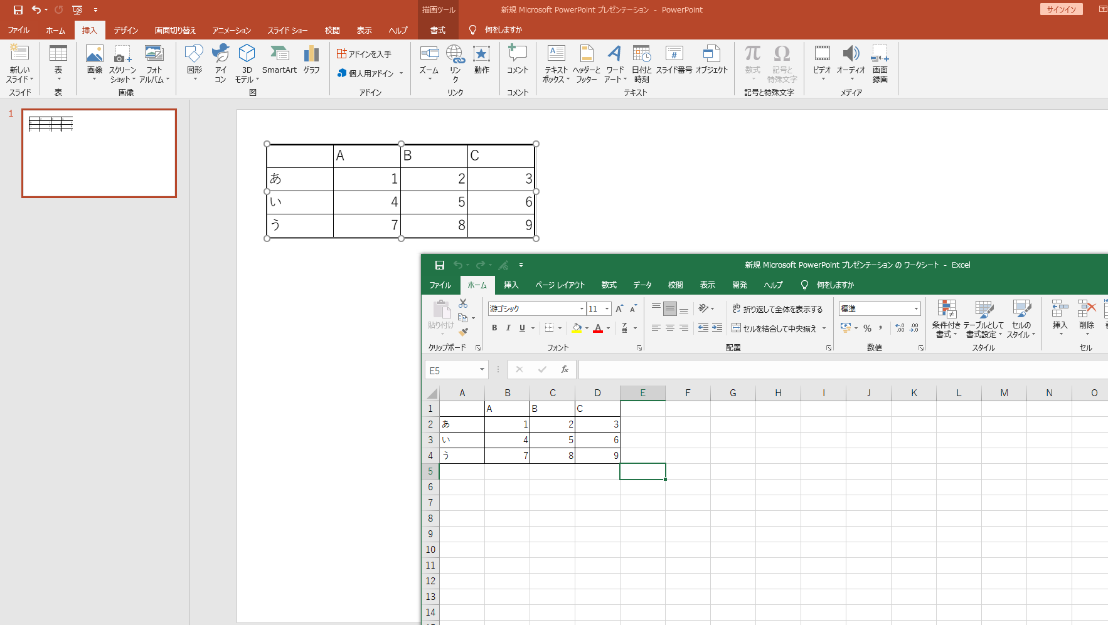Click Excel 削除 cells button

pyautogui.click(x=1086, y=317)
